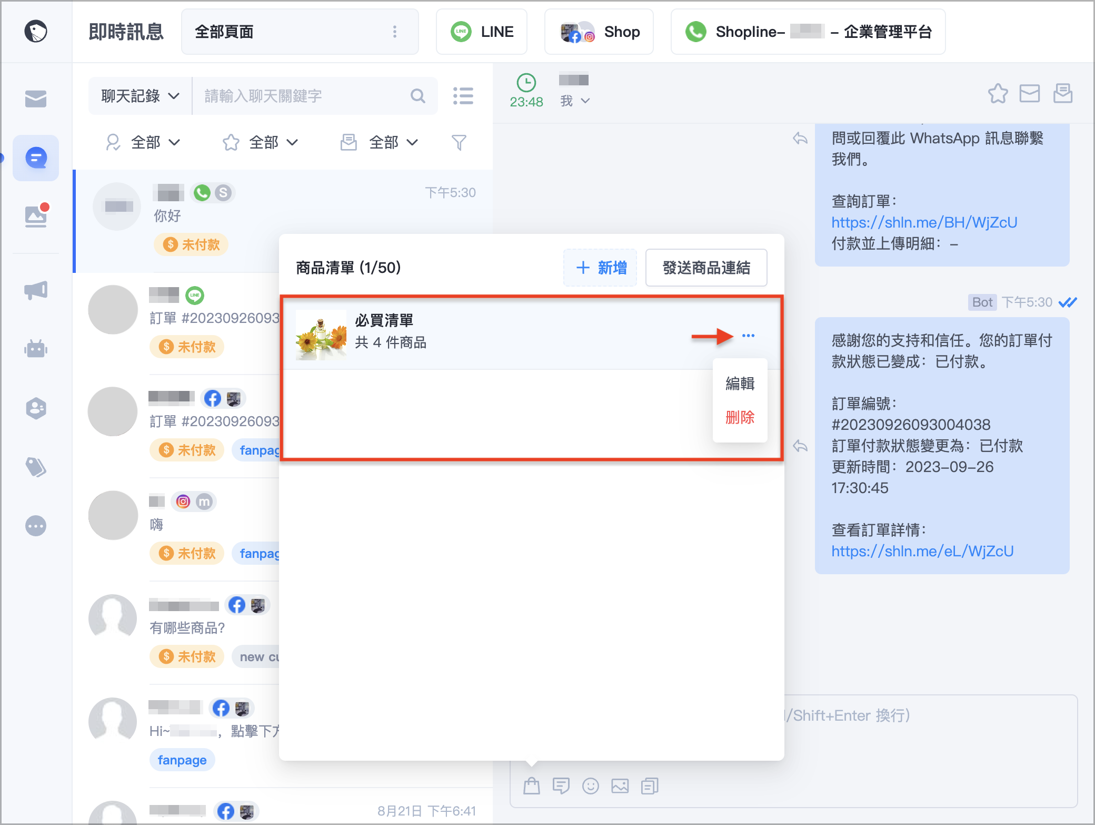1095x825 pixels.
Task: Open the megaphone broadcast icon
Action: click(36, 290)
